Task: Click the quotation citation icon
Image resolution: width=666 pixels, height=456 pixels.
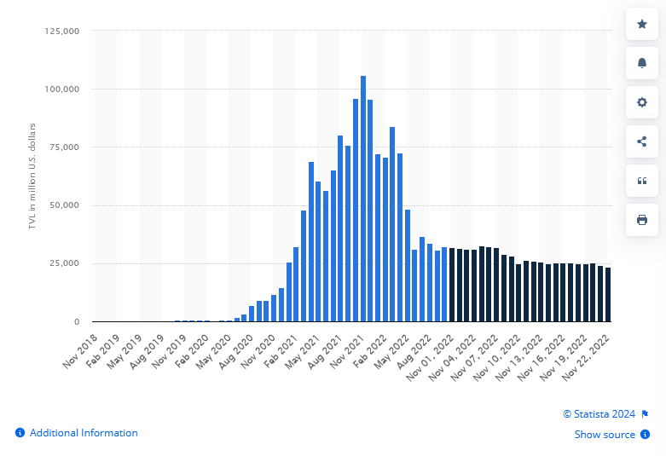Action: pyautogui.click(x=642, y=181)
